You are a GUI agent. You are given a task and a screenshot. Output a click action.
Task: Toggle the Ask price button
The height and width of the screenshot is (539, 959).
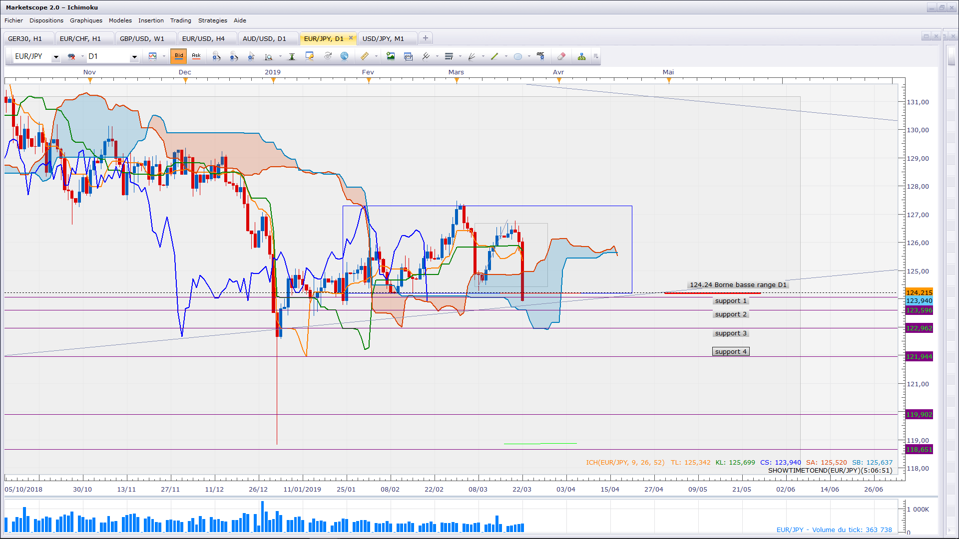(x=196, y=56)
